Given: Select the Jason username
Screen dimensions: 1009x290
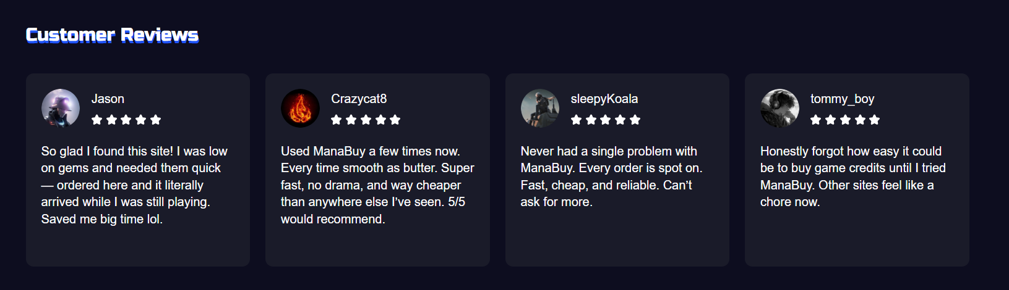Looking at the screenshot, I should (108, 99).
